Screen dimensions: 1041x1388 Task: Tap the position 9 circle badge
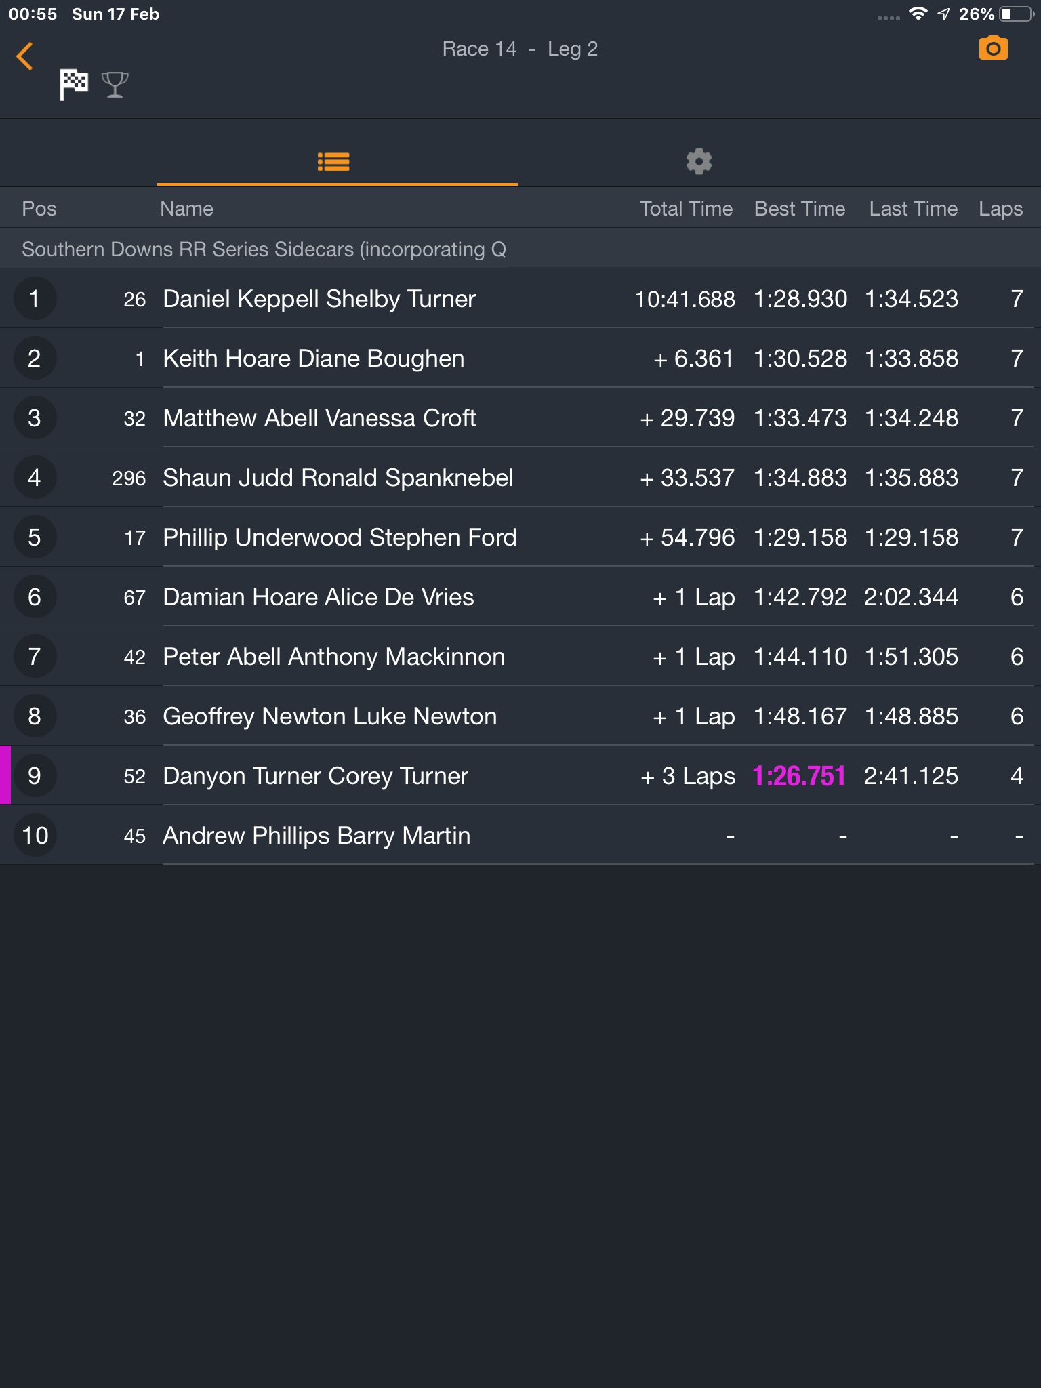pyautogui.click(x=35, y=776)
